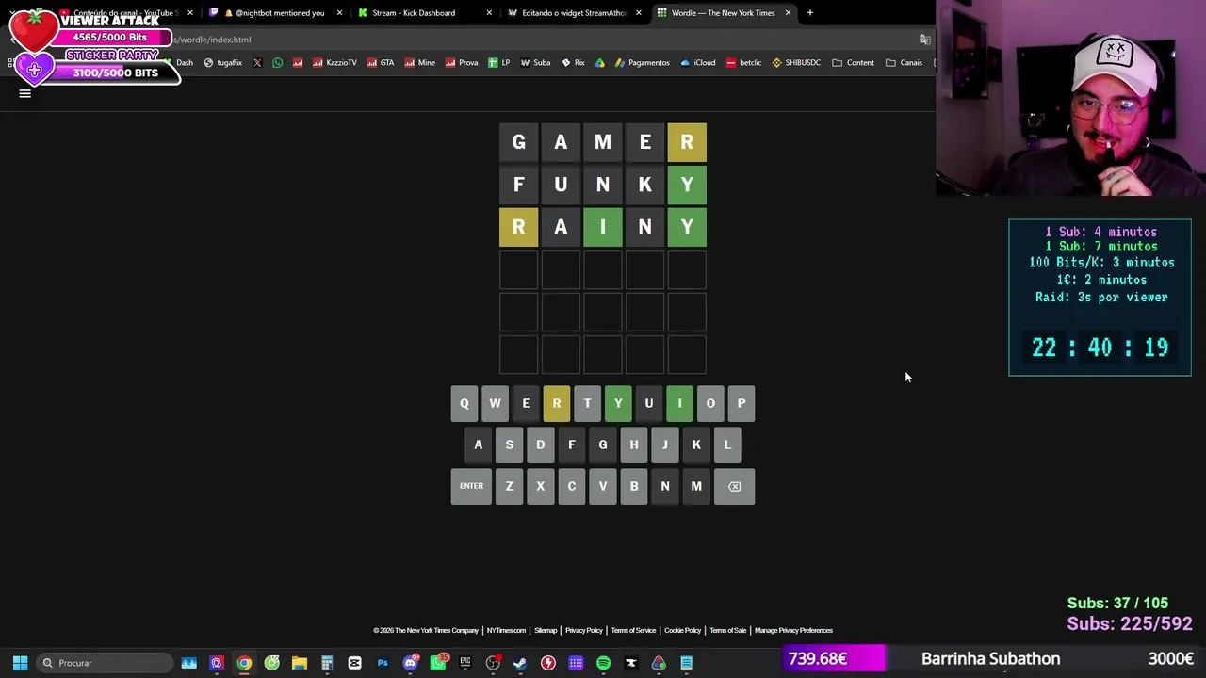Viewport: 1206px width, 678px height.
Task: Open Steam from the taskbar
Action: 520,663
